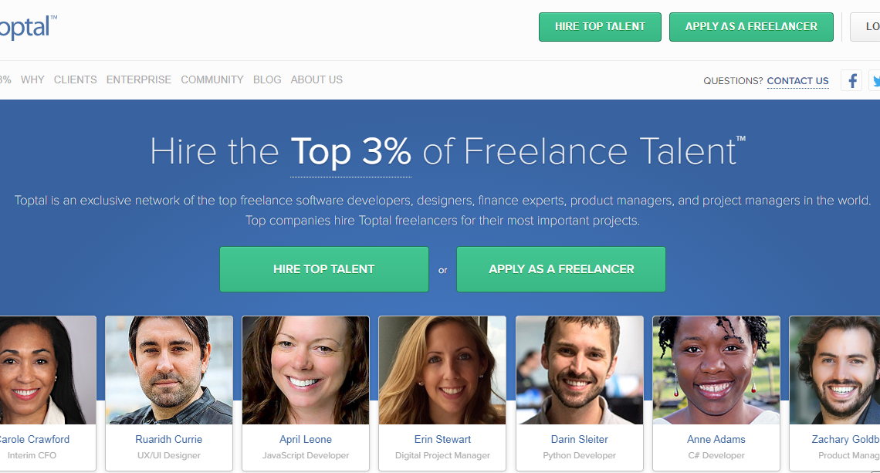
Task: Open the Clients menu item
Action: (76, 79)
